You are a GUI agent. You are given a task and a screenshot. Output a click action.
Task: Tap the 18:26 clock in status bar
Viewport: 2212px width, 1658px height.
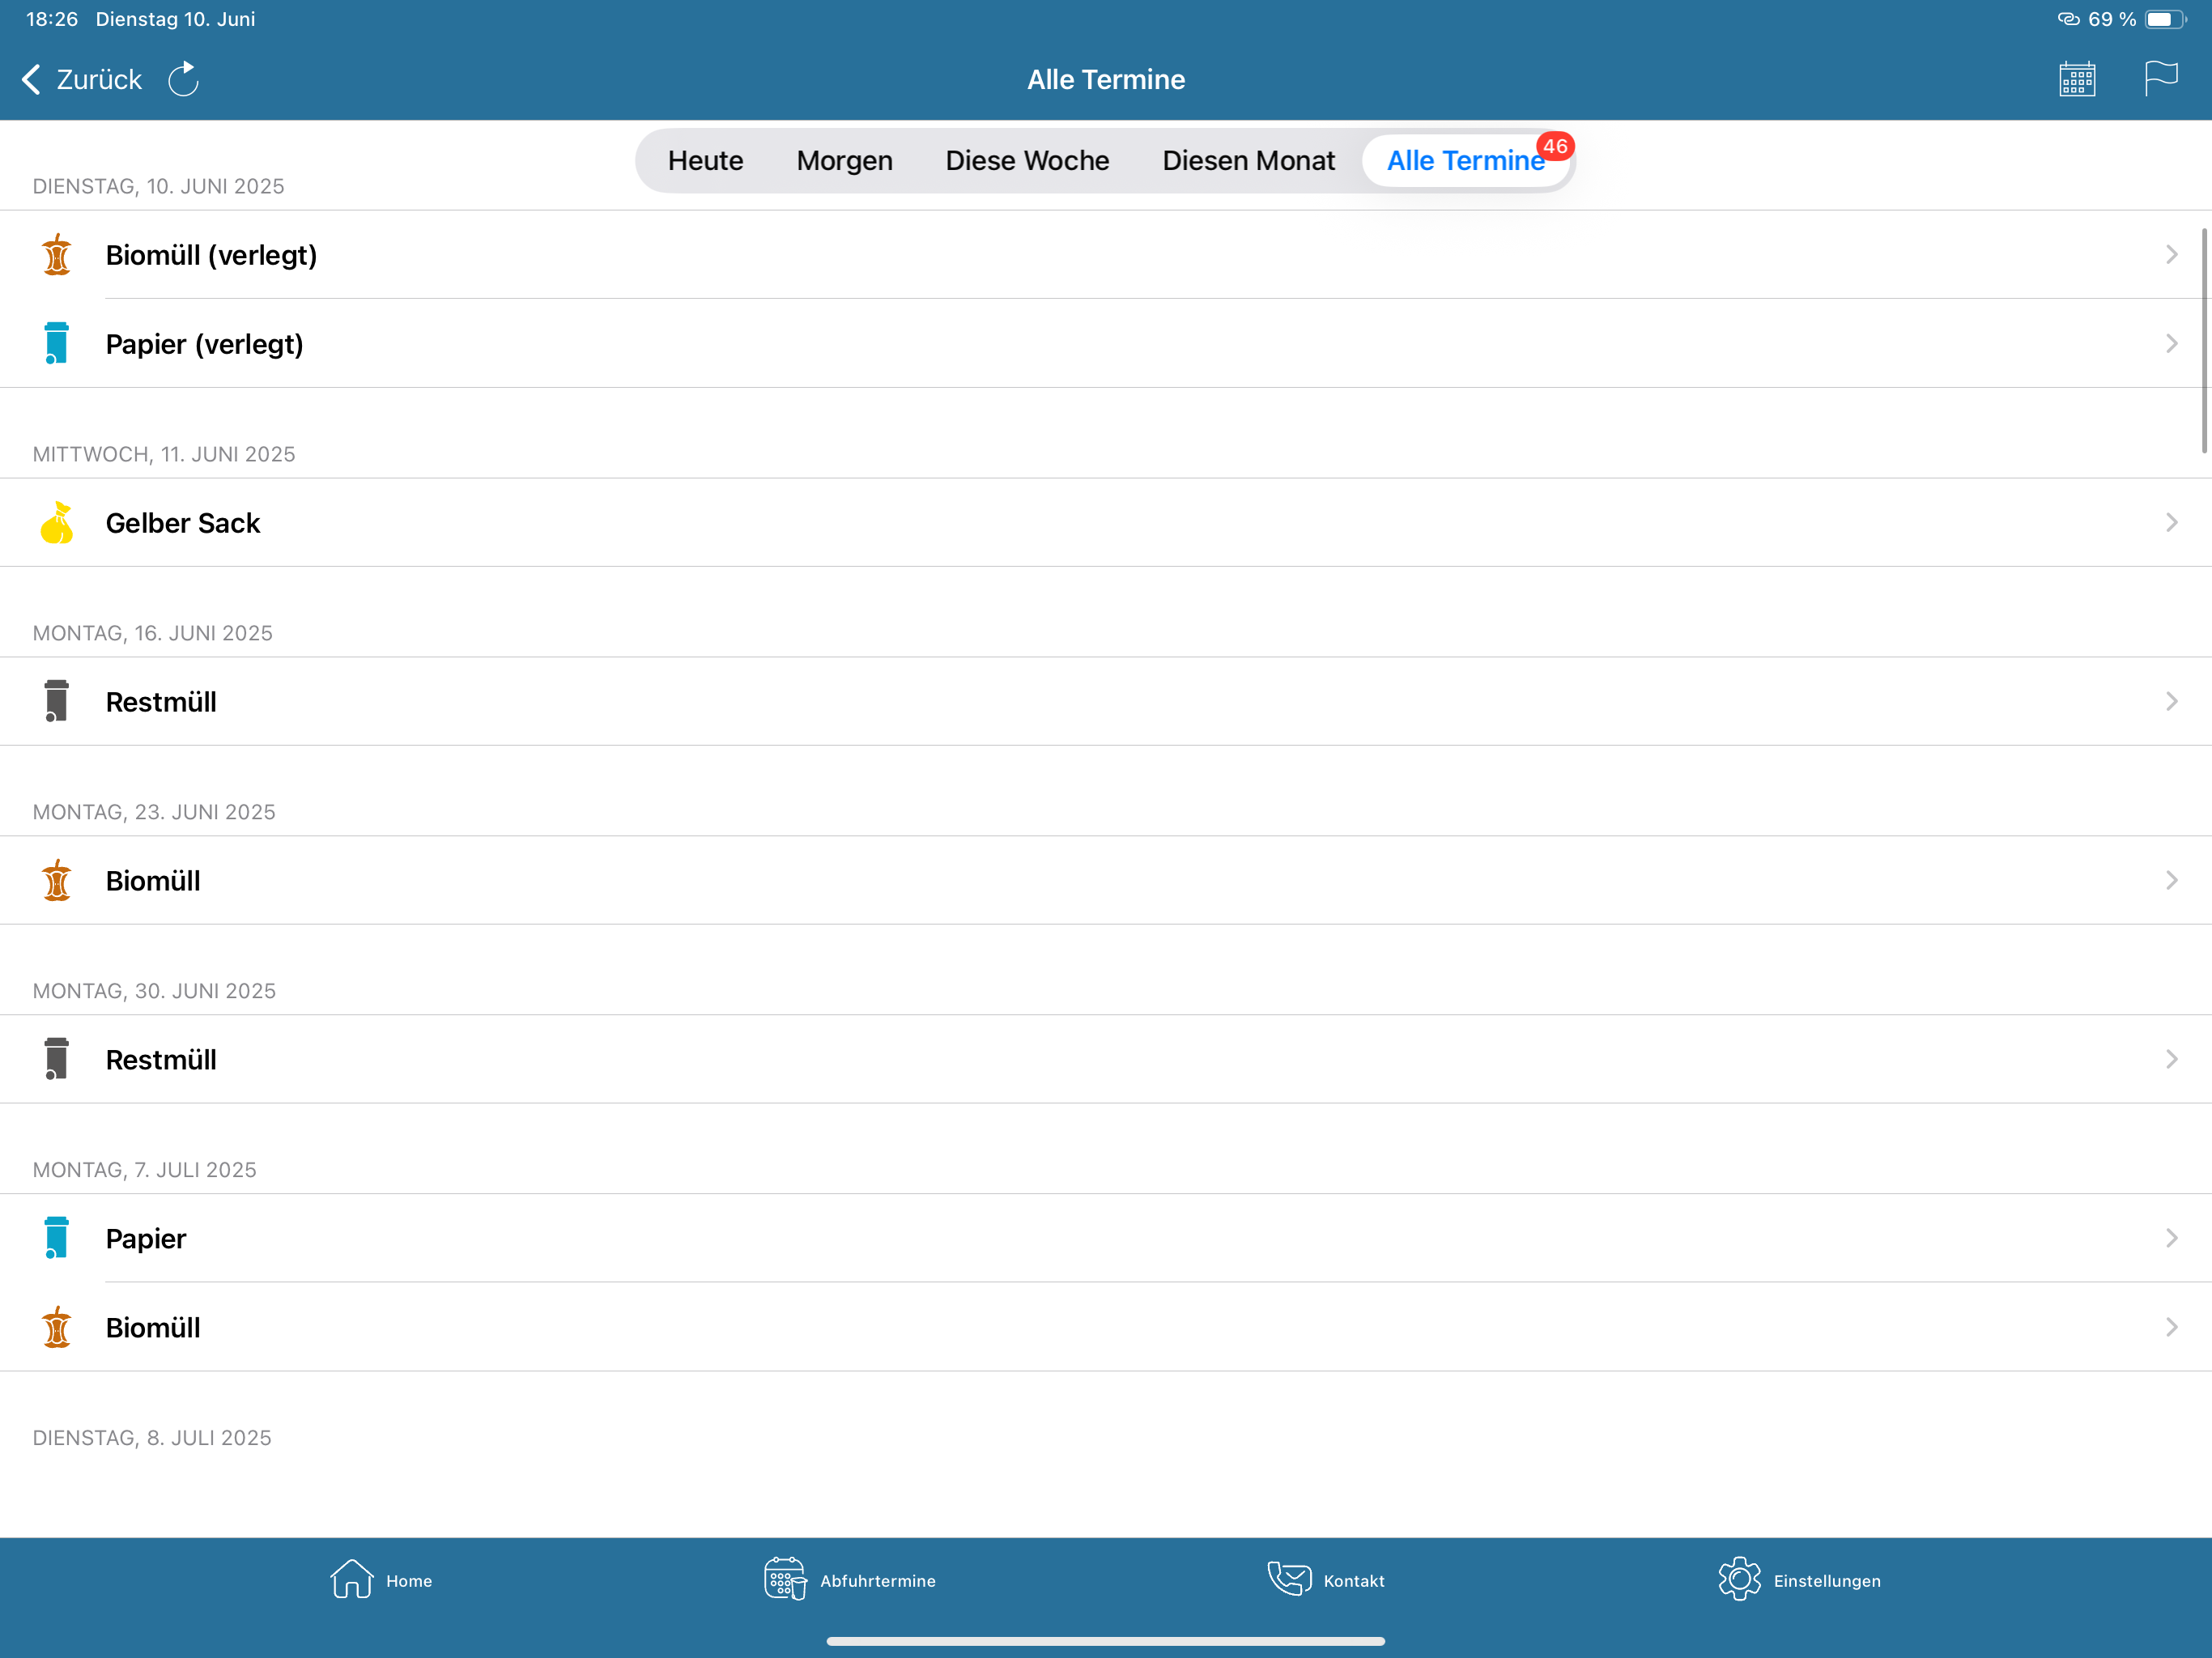52,19
